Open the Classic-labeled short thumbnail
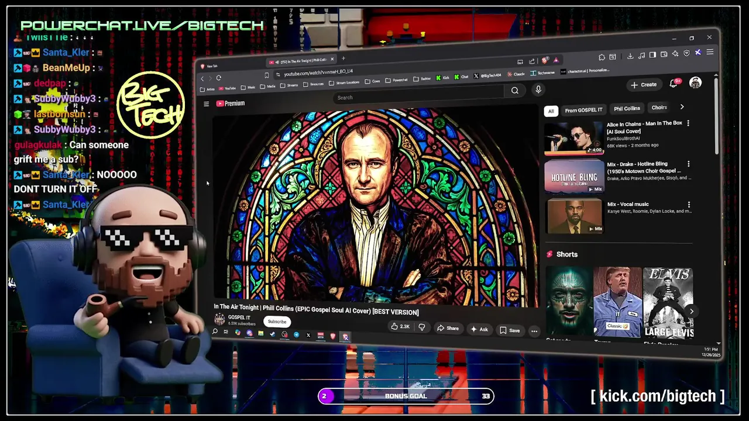Viewport: 749px width, 421px height. [x=617, y=302]
